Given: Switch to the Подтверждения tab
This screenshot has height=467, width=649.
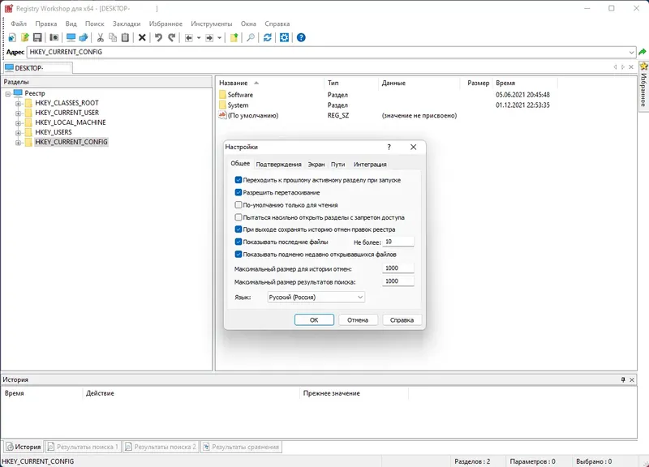Looking at the screenshot, I should click(278, 165).
